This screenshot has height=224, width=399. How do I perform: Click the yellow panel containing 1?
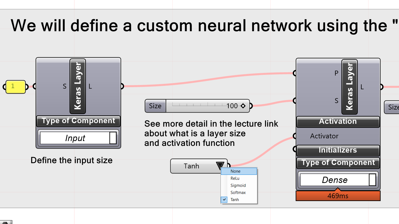pos(15,87)
